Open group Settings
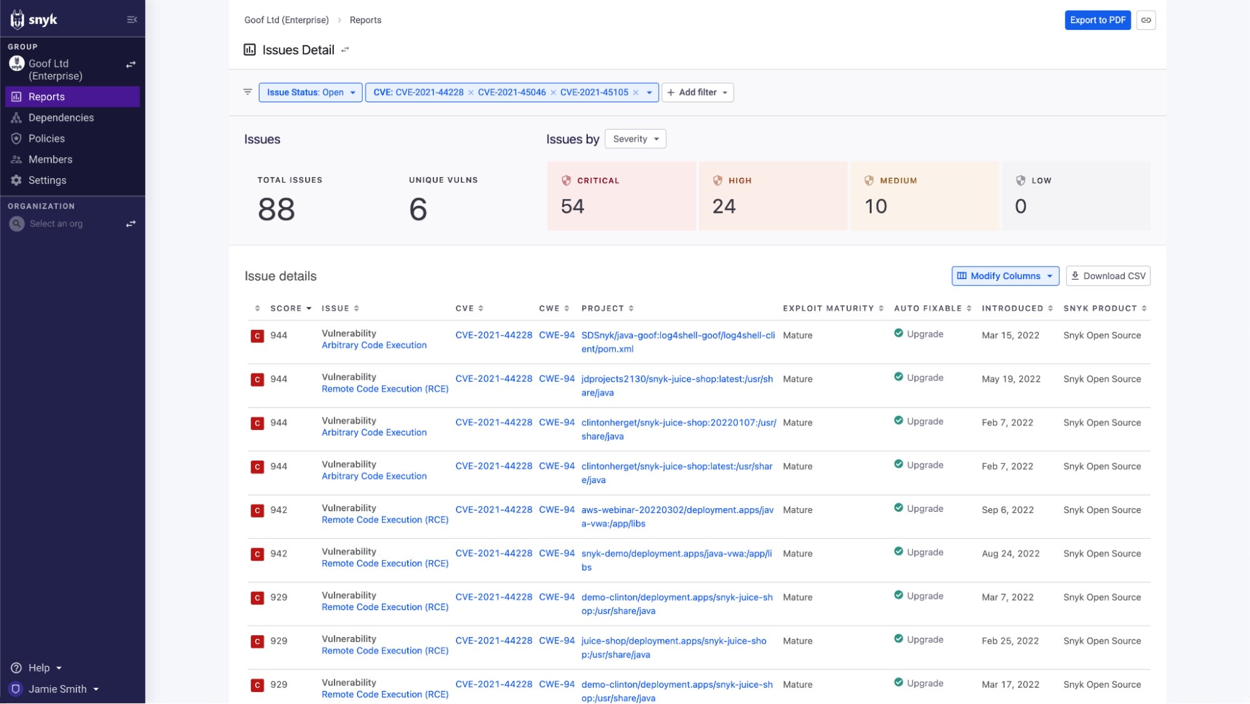The width and height of the screenshot is (1250, 704). pos(47,180)
